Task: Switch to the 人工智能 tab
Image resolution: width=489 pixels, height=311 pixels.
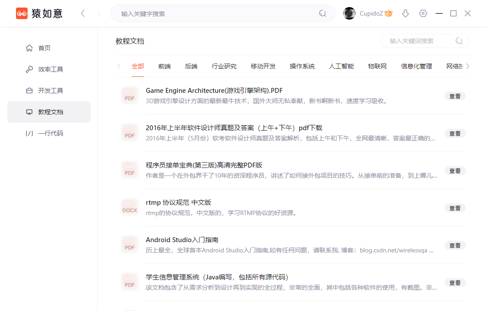Action: coord(341,66)
